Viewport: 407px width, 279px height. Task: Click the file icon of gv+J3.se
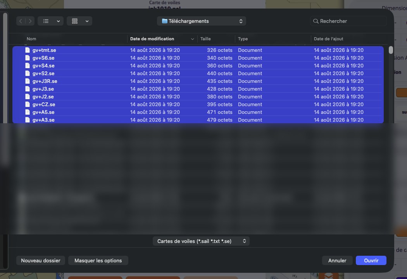[x=28, y=89]
